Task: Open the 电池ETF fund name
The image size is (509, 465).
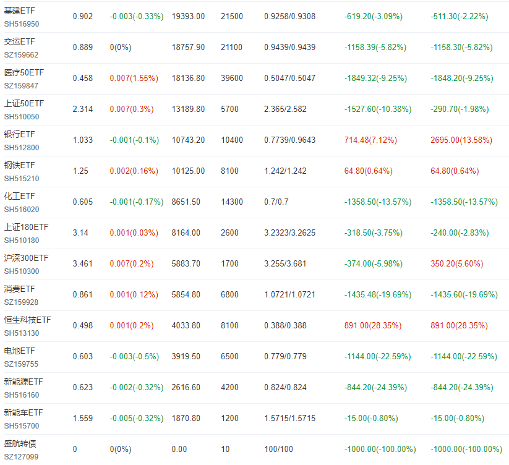Action: click(19, 351)
